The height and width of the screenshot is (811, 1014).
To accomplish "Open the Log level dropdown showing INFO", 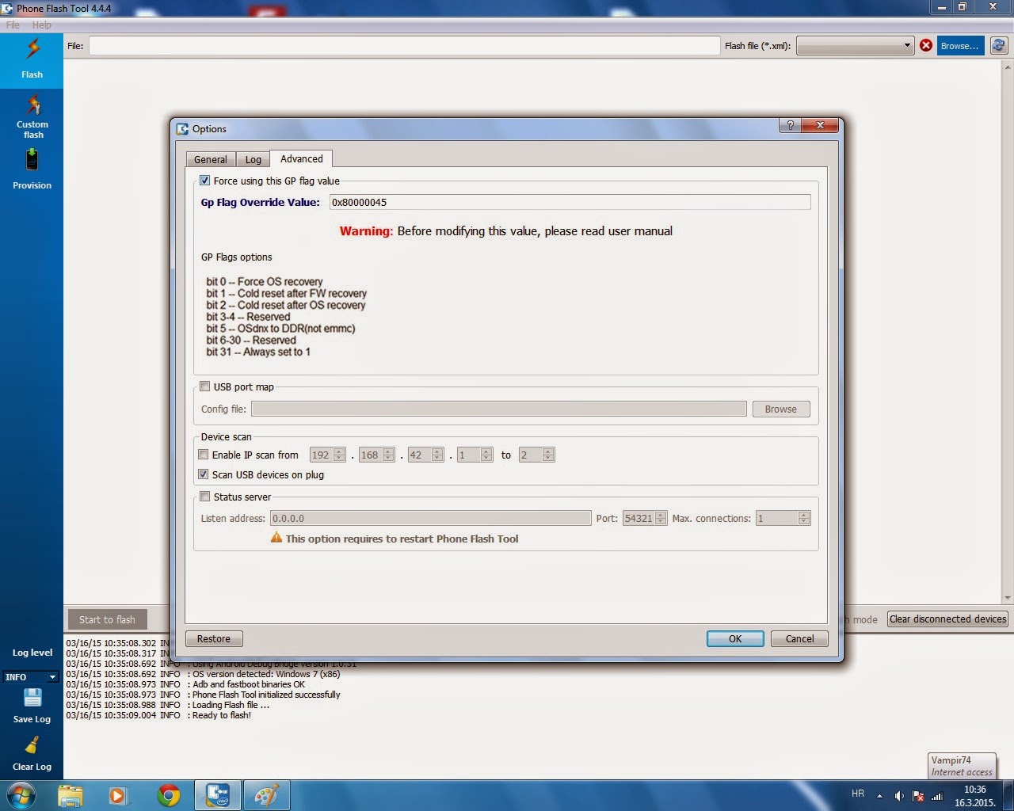I will 30,676.
